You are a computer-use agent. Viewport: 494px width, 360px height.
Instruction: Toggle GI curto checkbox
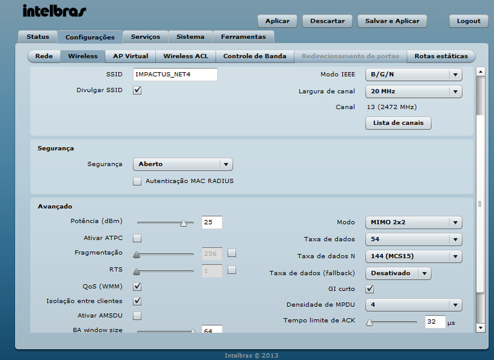click(x=370, y=289)
